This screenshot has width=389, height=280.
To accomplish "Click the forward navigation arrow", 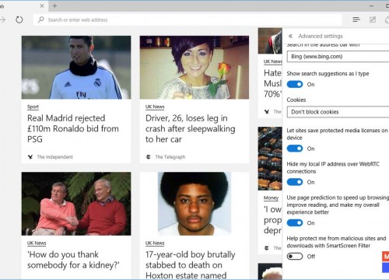I will pos(2,19).
